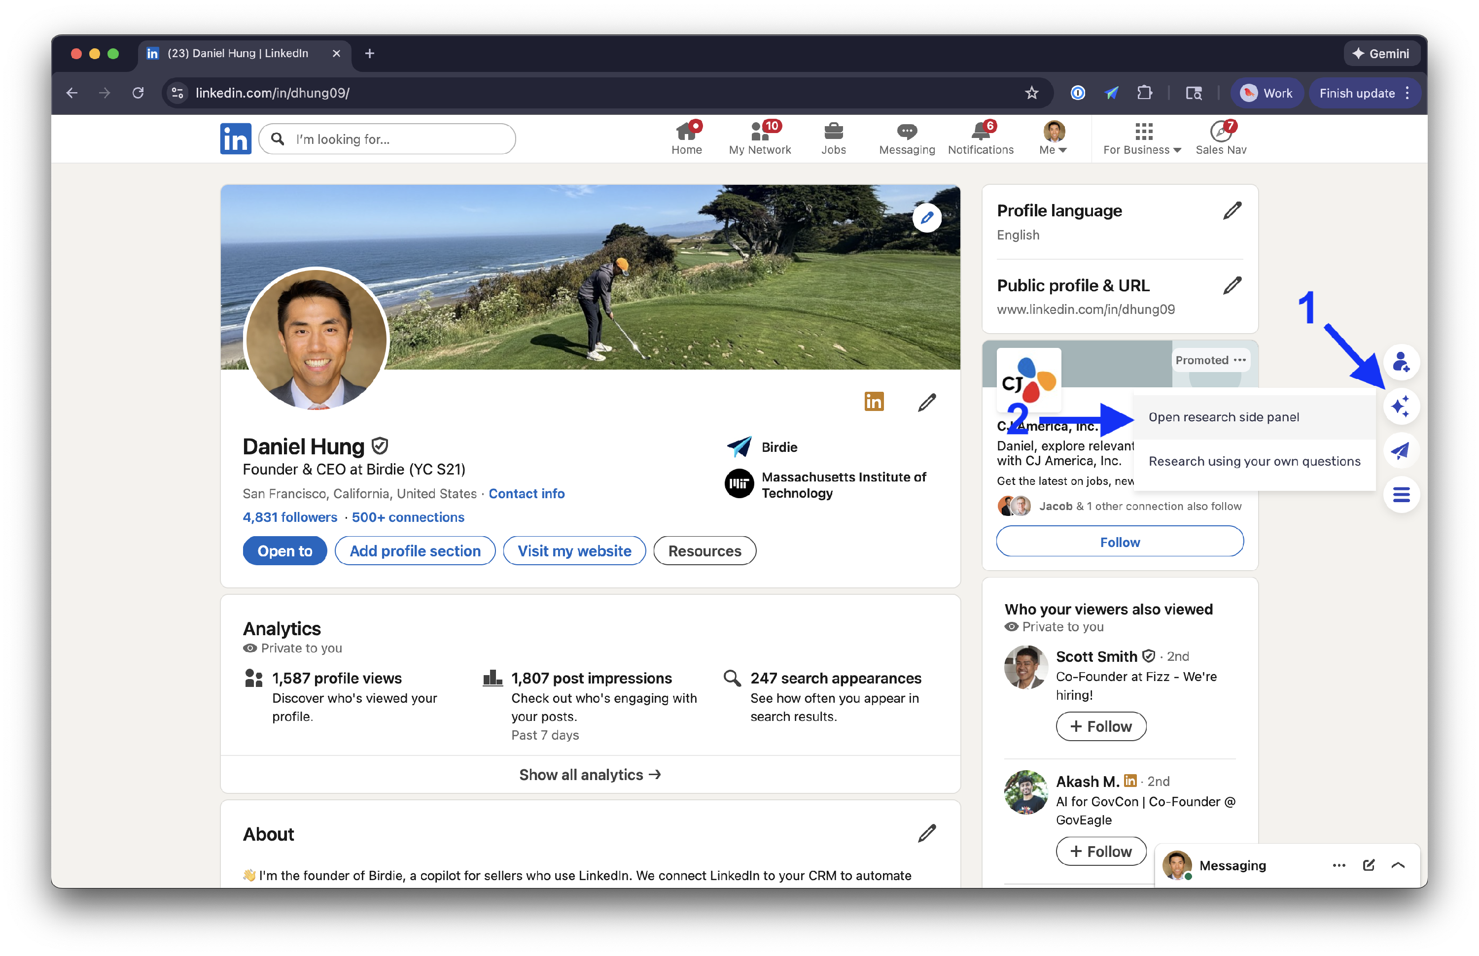Click the Open to button
This screenshot has height=956, width=1479.
(x=284, y=550)
